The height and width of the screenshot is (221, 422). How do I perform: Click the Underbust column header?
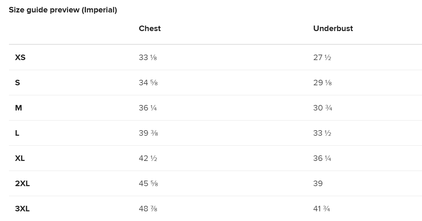tap(333, 28)
